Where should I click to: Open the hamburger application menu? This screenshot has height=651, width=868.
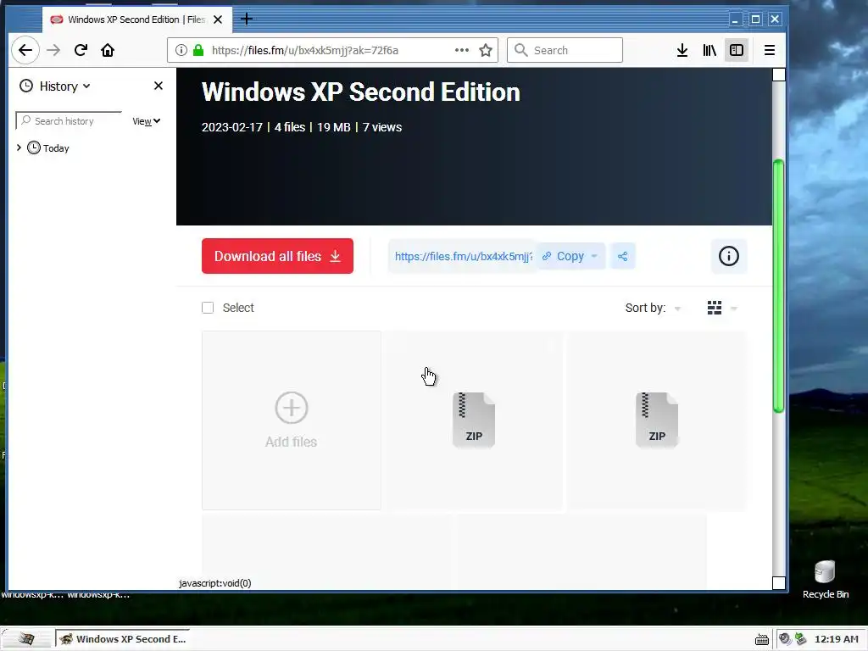[x=770, y=50]
